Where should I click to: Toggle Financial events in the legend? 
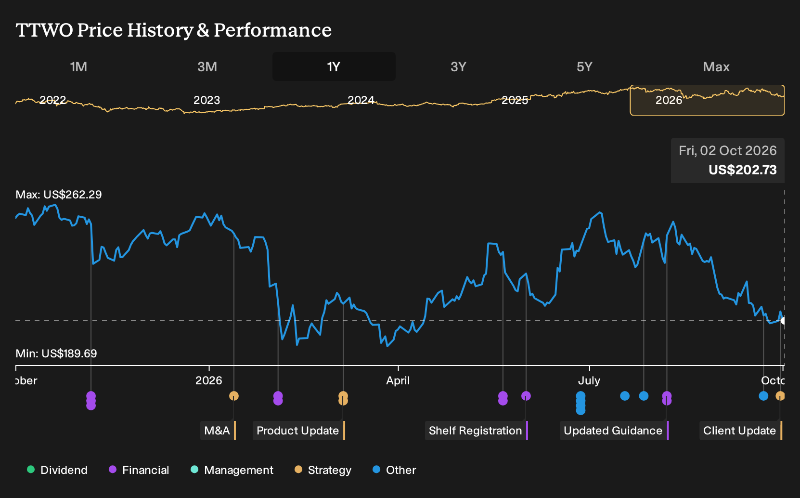139,470
